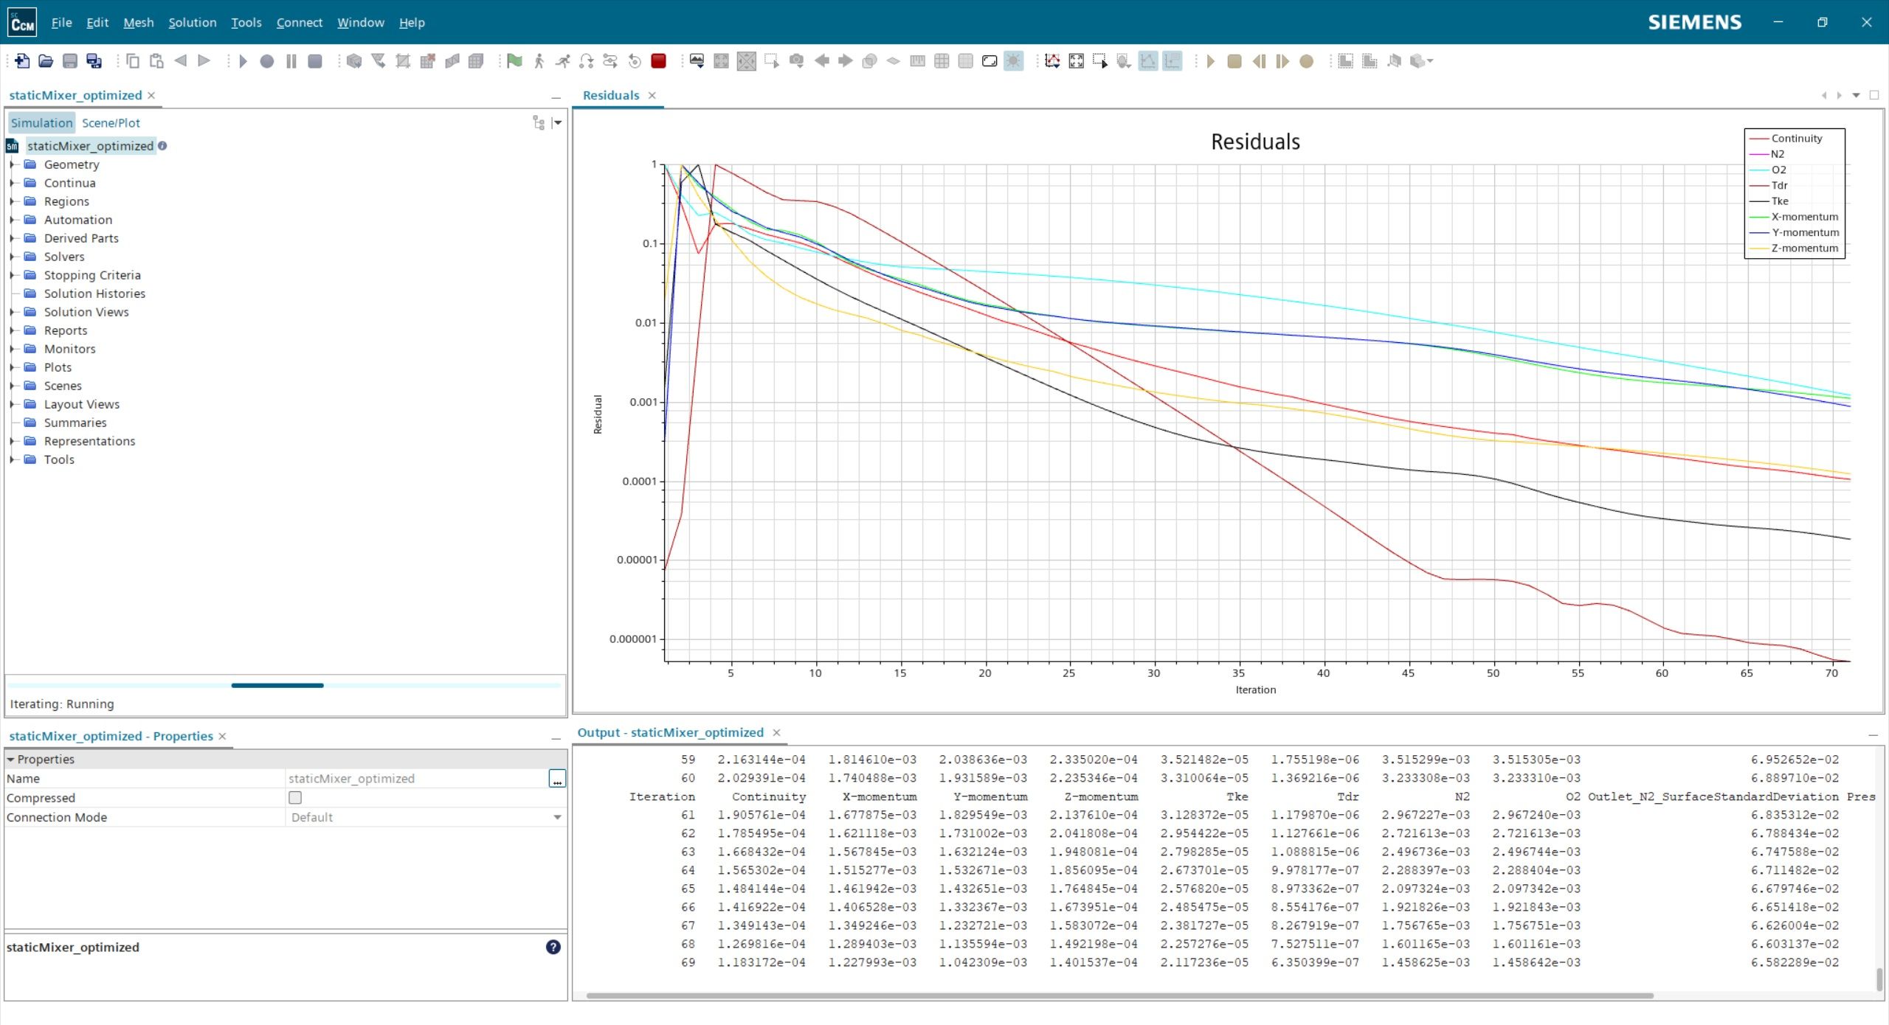Click the sand-colored record circle icon

point(1306,61)
